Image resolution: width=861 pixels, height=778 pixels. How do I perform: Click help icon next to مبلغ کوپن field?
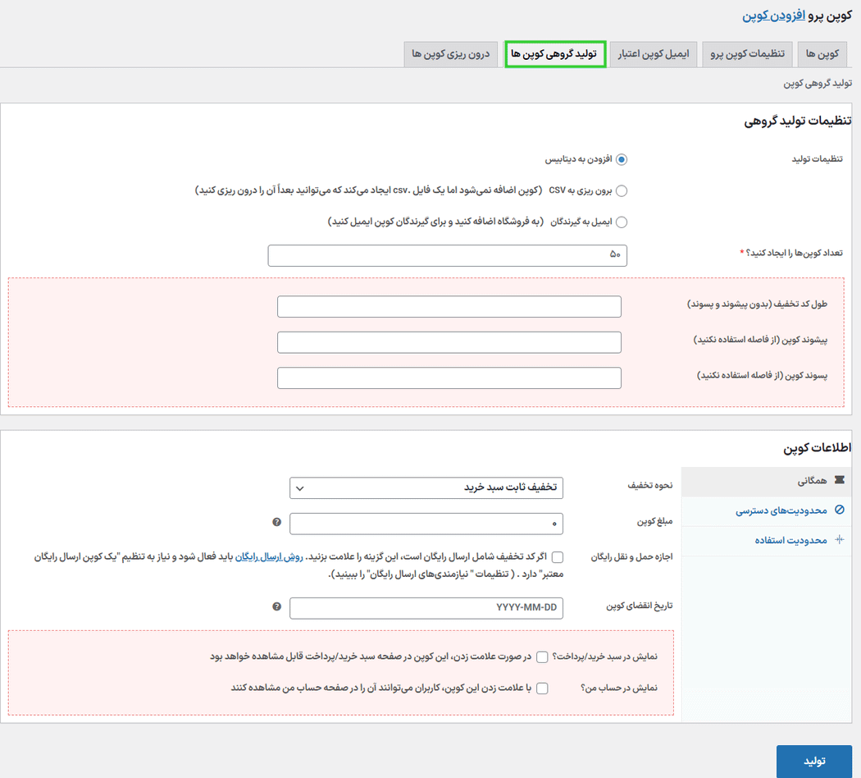click(277, 522)
